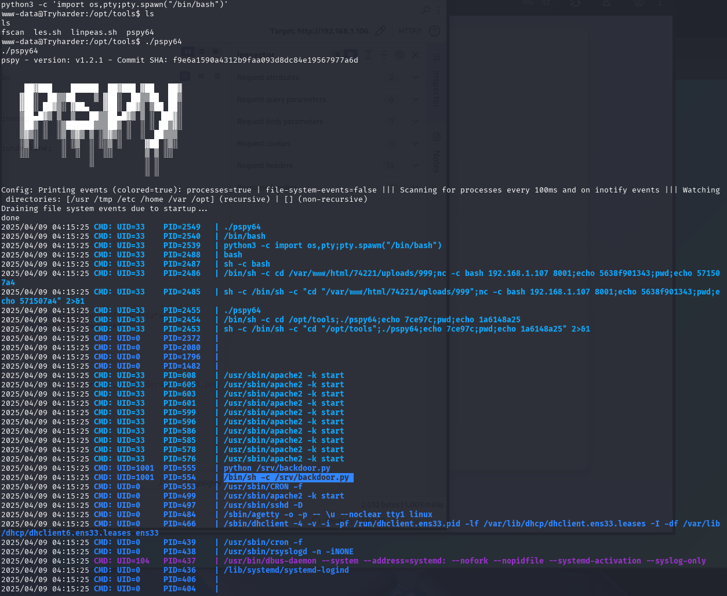Click the sh -c bash line for PID=2487
The image size is (727, 596).
click(247, 264)
